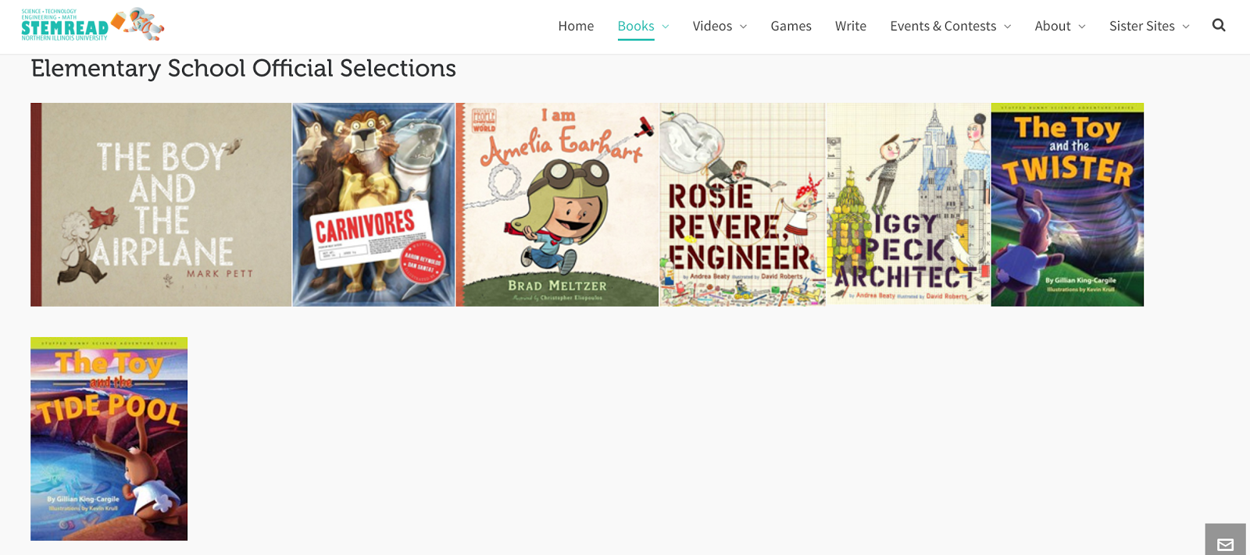Open The Toy and the Tide Pool cover
Viewport: 1250px width, 555px height.
[x=109, y=439]
